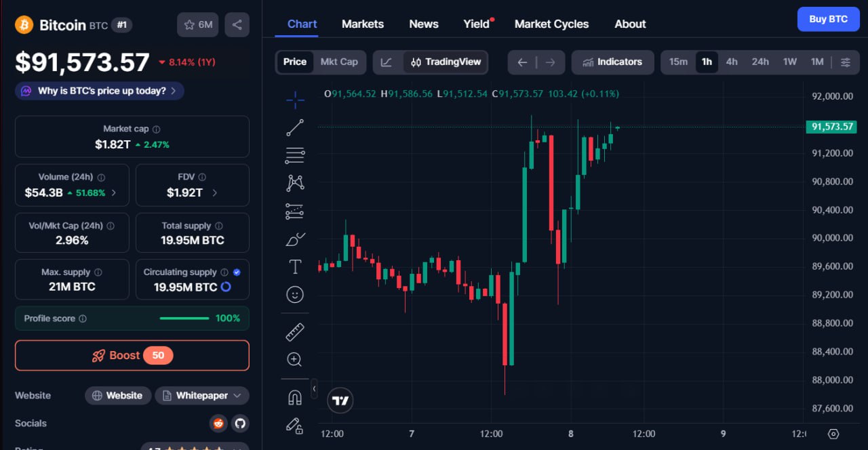Select the 4h timeframe interval
The width and height of the screenshot is (868, 450).
coord(732,62)
